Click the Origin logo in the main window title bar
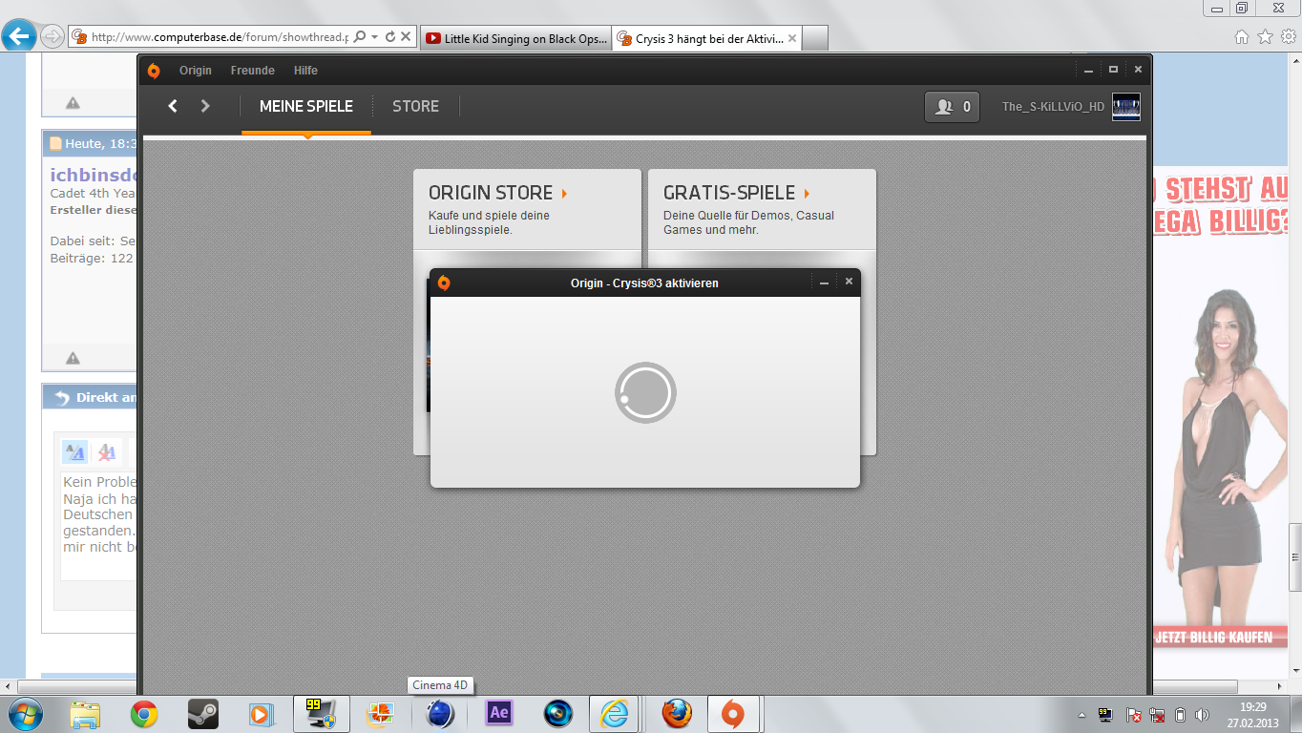Screen dimensions: 1302x733 click(154, 71)
